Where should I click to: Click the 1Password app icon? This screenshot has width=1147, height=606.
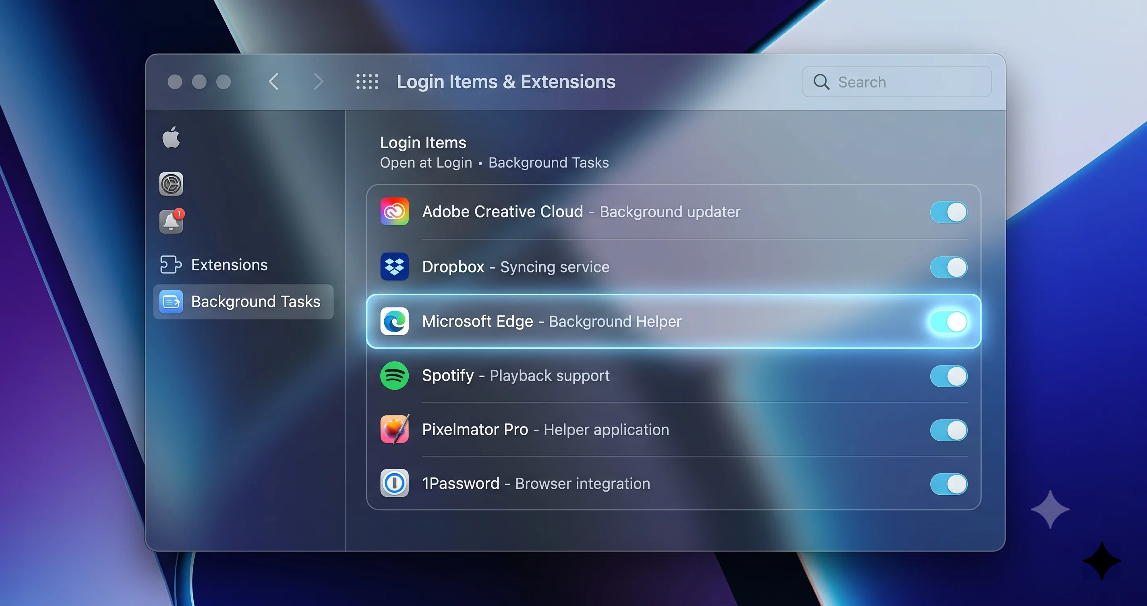tap(395, 483)
